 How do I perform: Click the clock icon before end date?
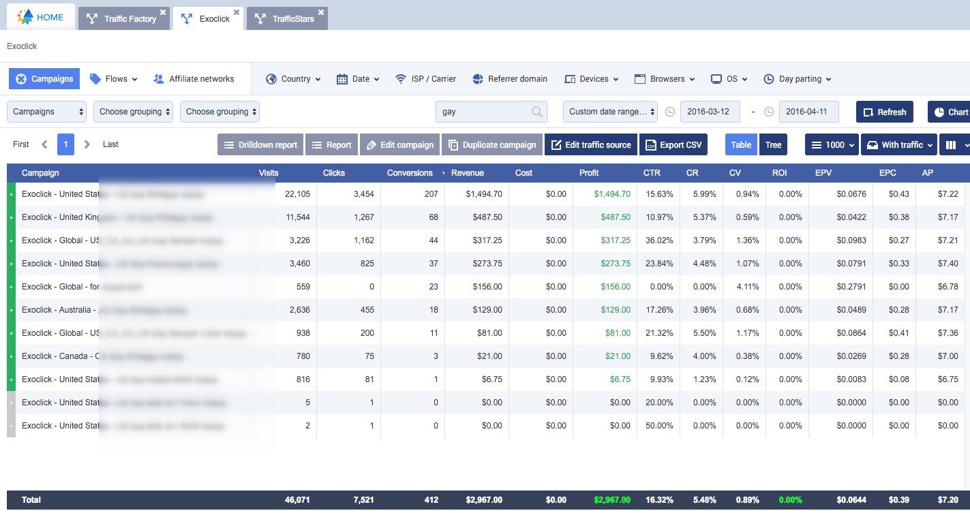(x=768, y=112)
